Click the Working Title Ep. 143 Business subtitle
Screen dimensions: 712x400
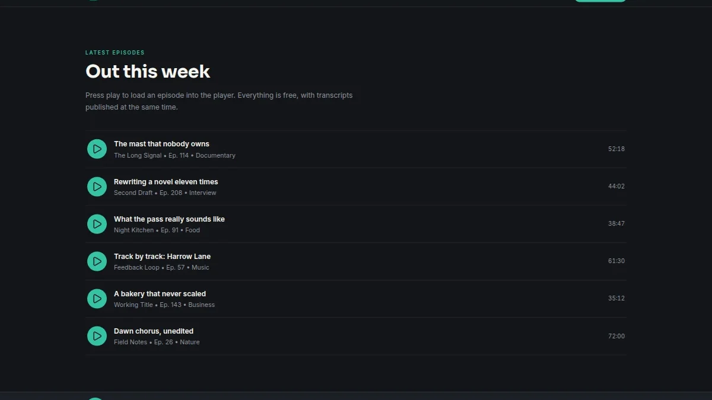click(x=164, y=305)
